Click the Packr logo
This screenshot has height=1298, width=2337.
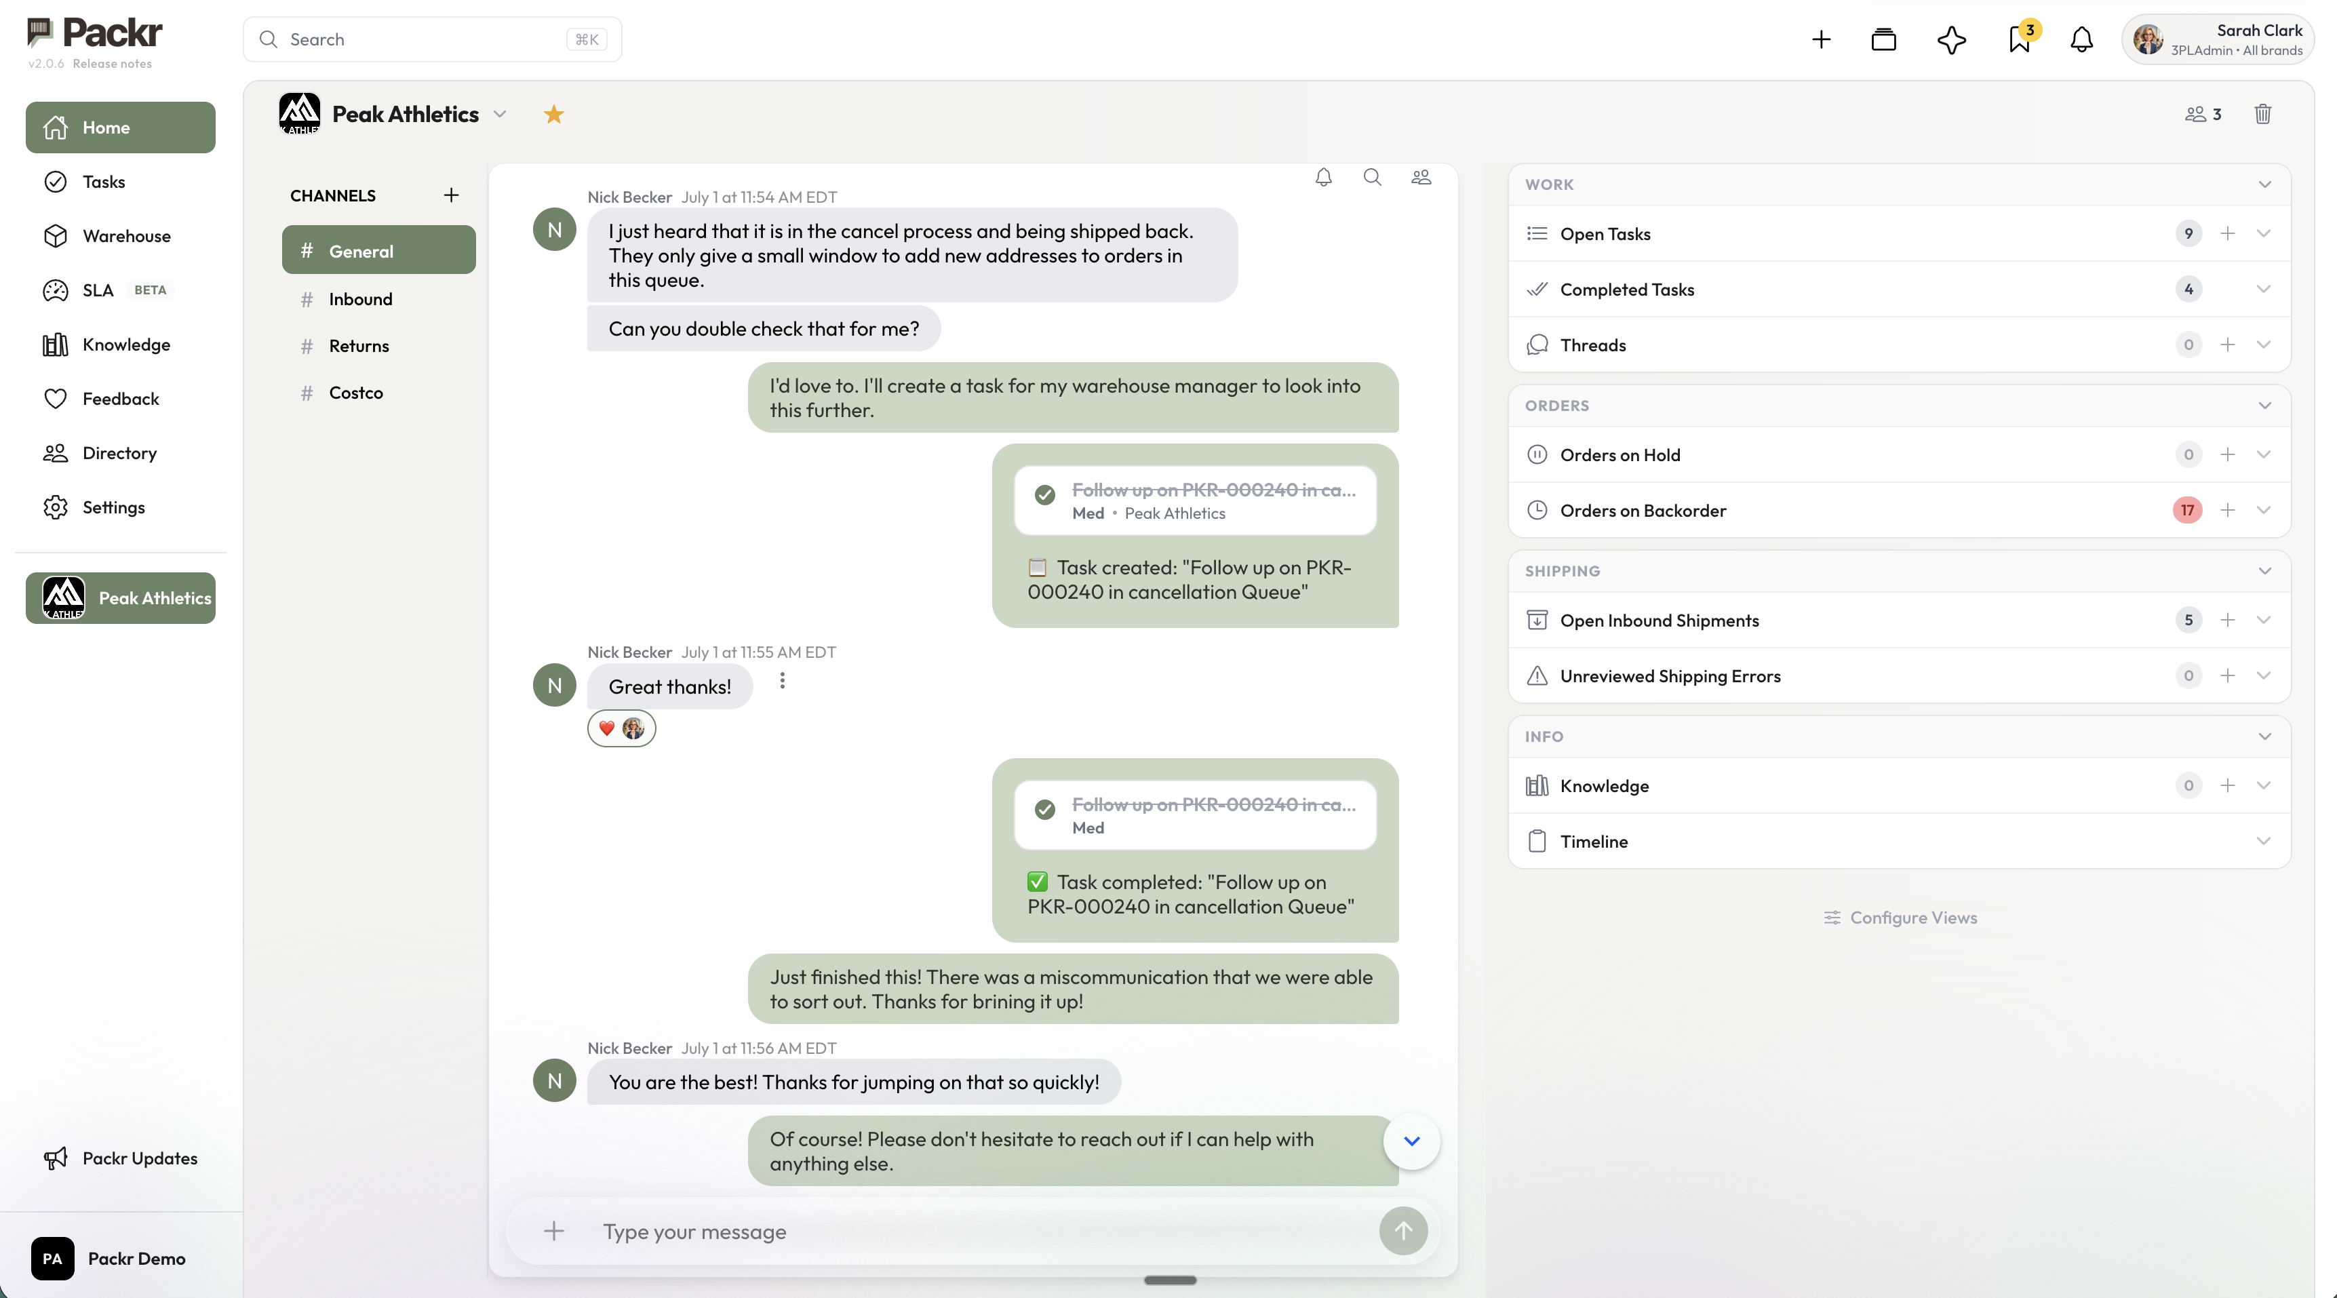(x=94, y=33)
